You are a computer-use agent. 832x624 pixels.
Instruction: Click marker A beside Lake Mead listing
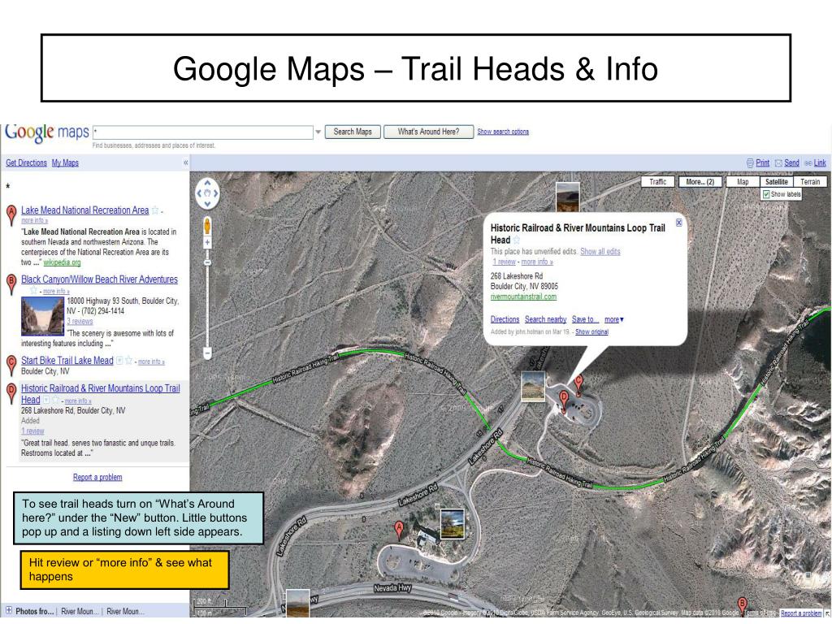click(x=11, y=215)
